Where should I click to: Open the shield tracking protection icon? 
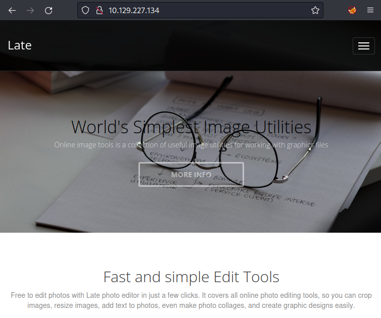pos(85,10)
